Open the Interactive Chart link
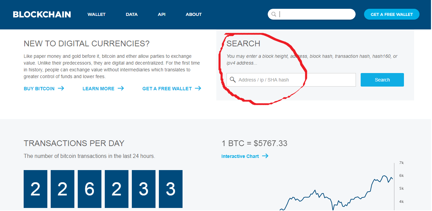Image resolution: width=432 pixels, height=211 pixels. (240, 156)
